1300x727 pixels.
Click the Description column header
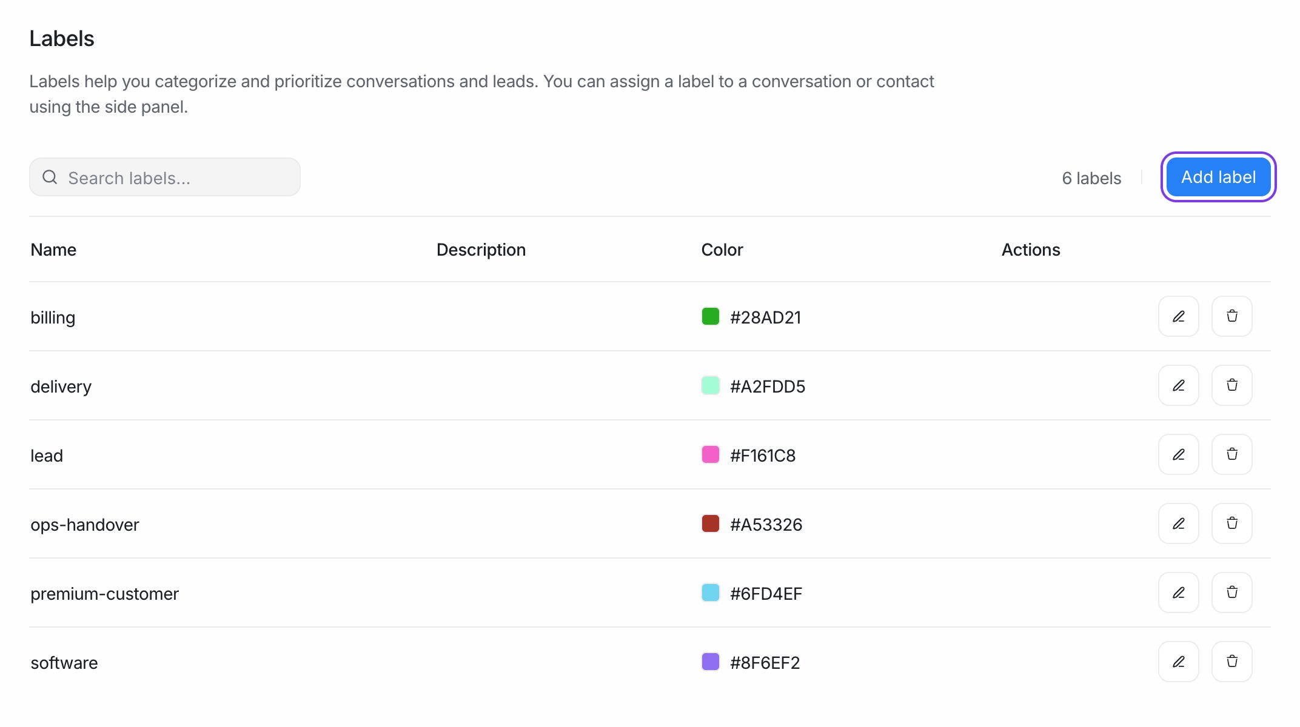click(481, 250)
